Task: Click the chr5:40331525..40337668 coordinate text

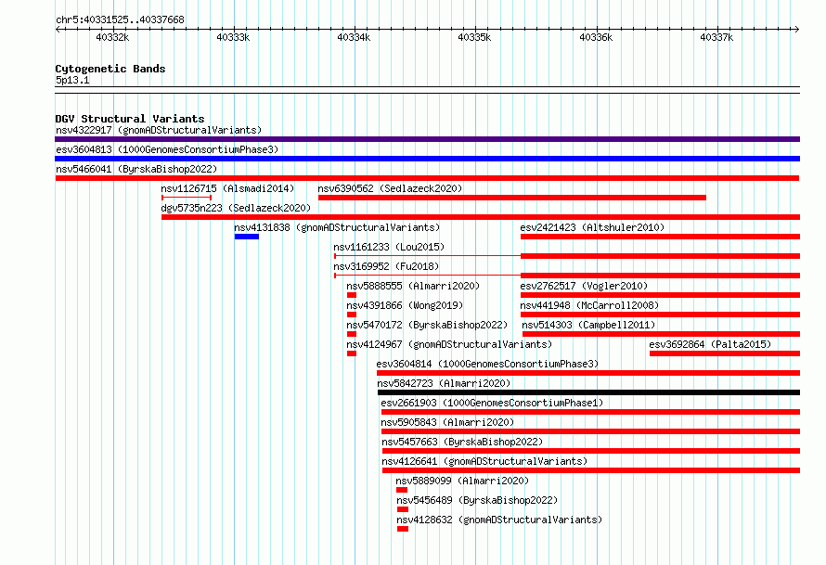Action: (x=120, y=19)
